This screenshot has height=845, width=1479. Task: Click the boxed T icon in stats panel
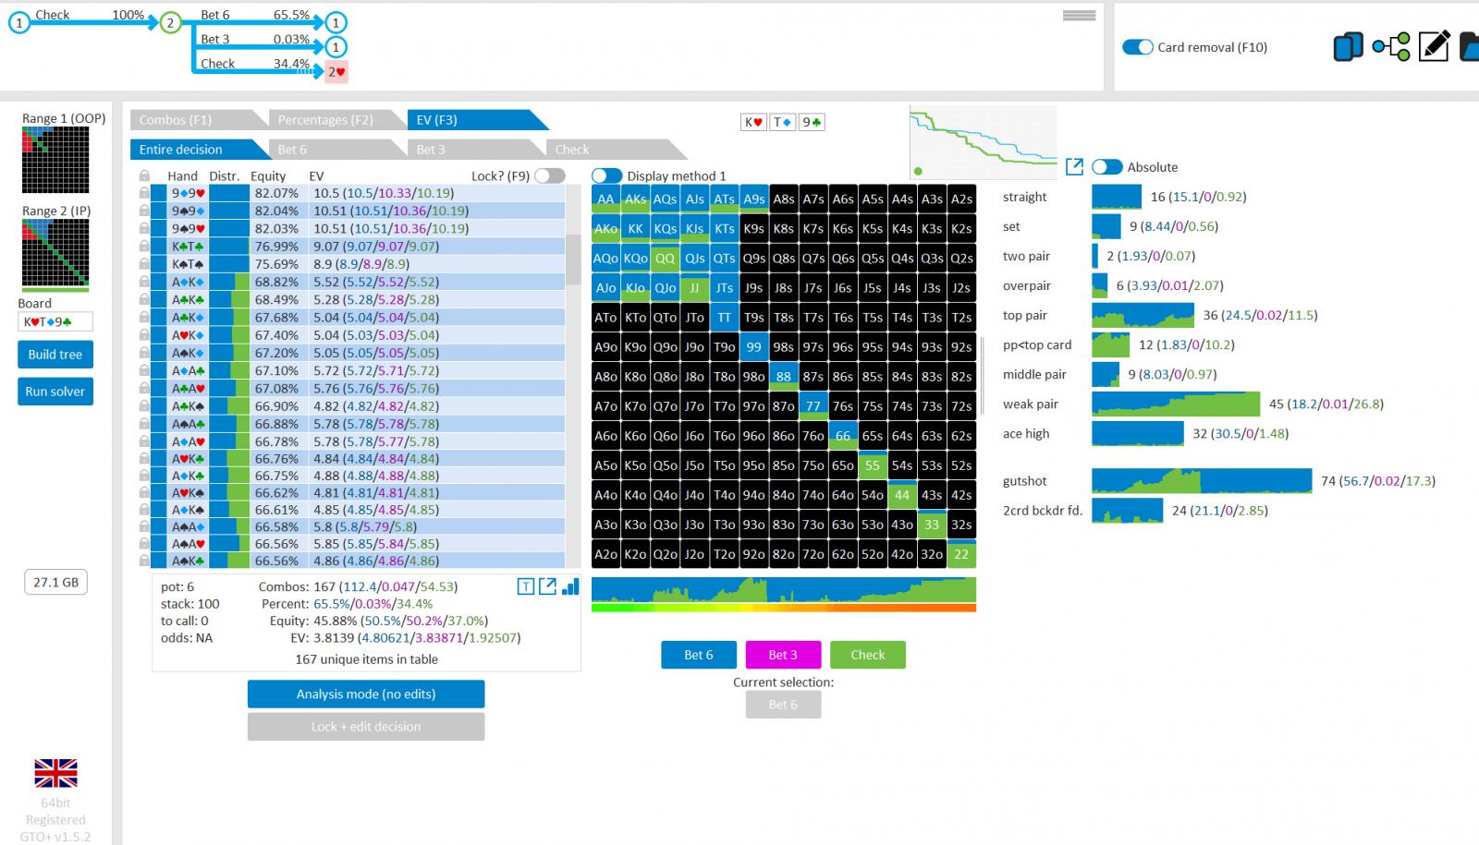(526, 586)
